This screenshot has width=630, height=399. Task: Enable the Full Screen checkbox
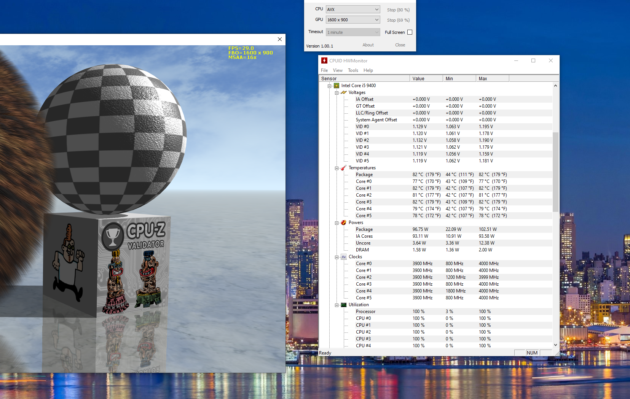point(410,32)
